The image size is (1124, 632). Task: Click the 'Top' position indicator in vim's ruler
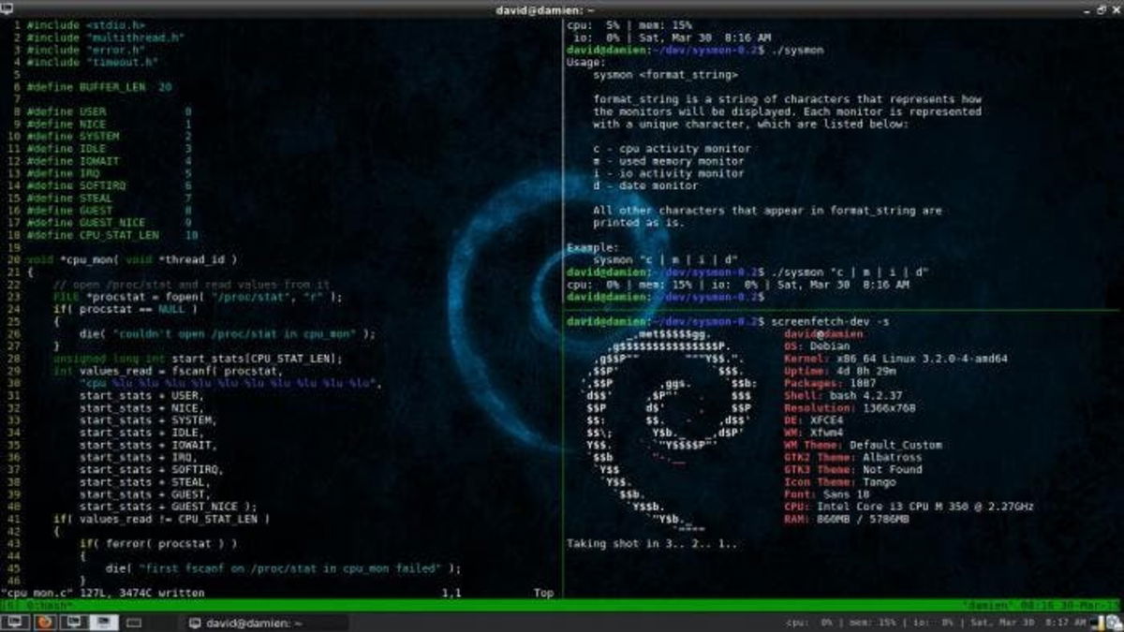click(x=543, y=593)
